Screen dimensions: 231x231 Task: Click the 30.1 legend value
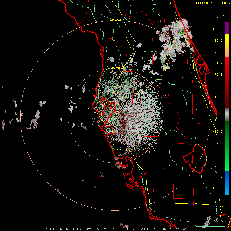click(x=218, y=86)
